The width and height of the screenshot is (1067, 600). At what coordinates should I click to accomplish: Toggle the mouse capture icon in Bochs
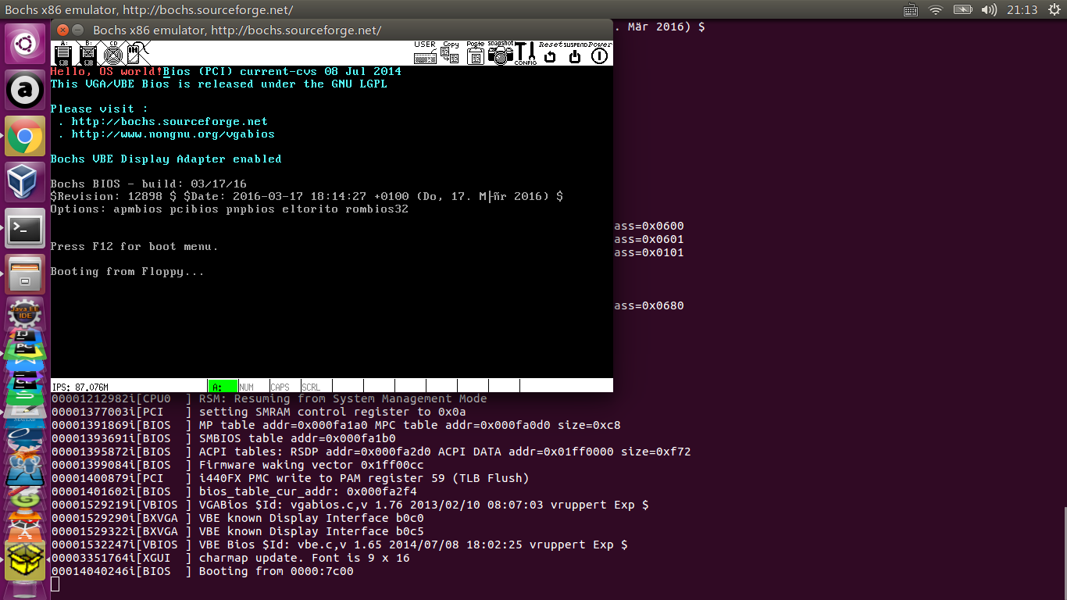[x=136, y=53]
